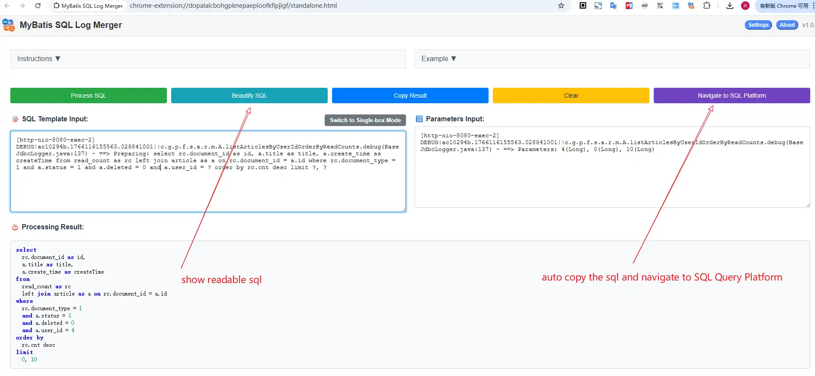The height and width of the screenshot is (376, 815).
Task: Expand the Instructions section
Action: click(39, 59)
